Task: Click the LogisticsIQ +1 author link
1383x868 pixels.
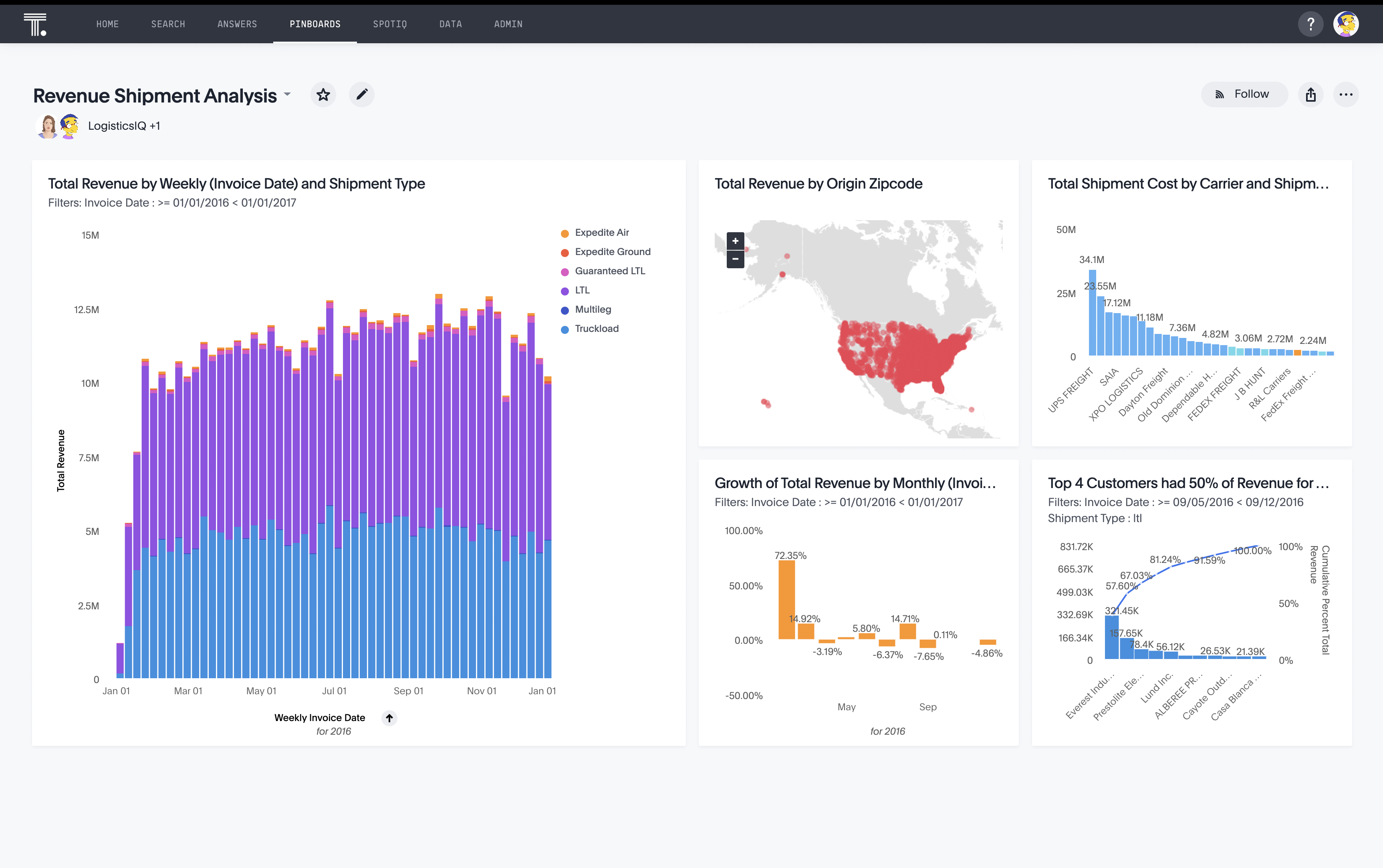Action: (x=124, y=126)
